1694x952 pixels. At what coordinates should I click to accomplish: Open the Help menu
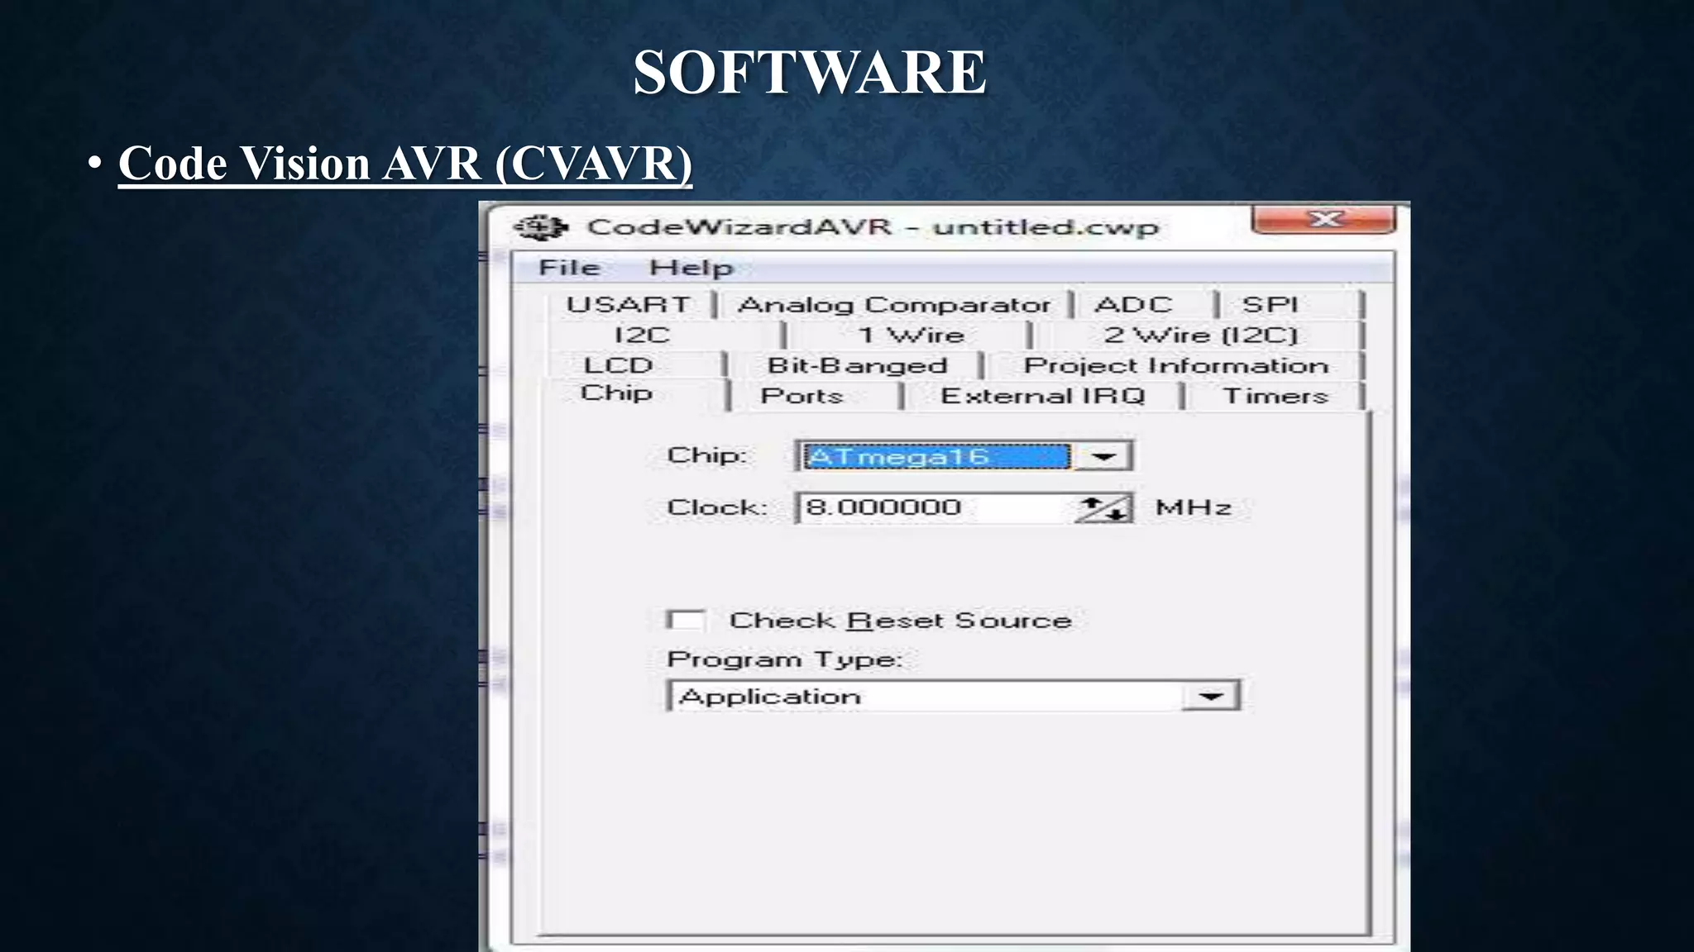691,268
